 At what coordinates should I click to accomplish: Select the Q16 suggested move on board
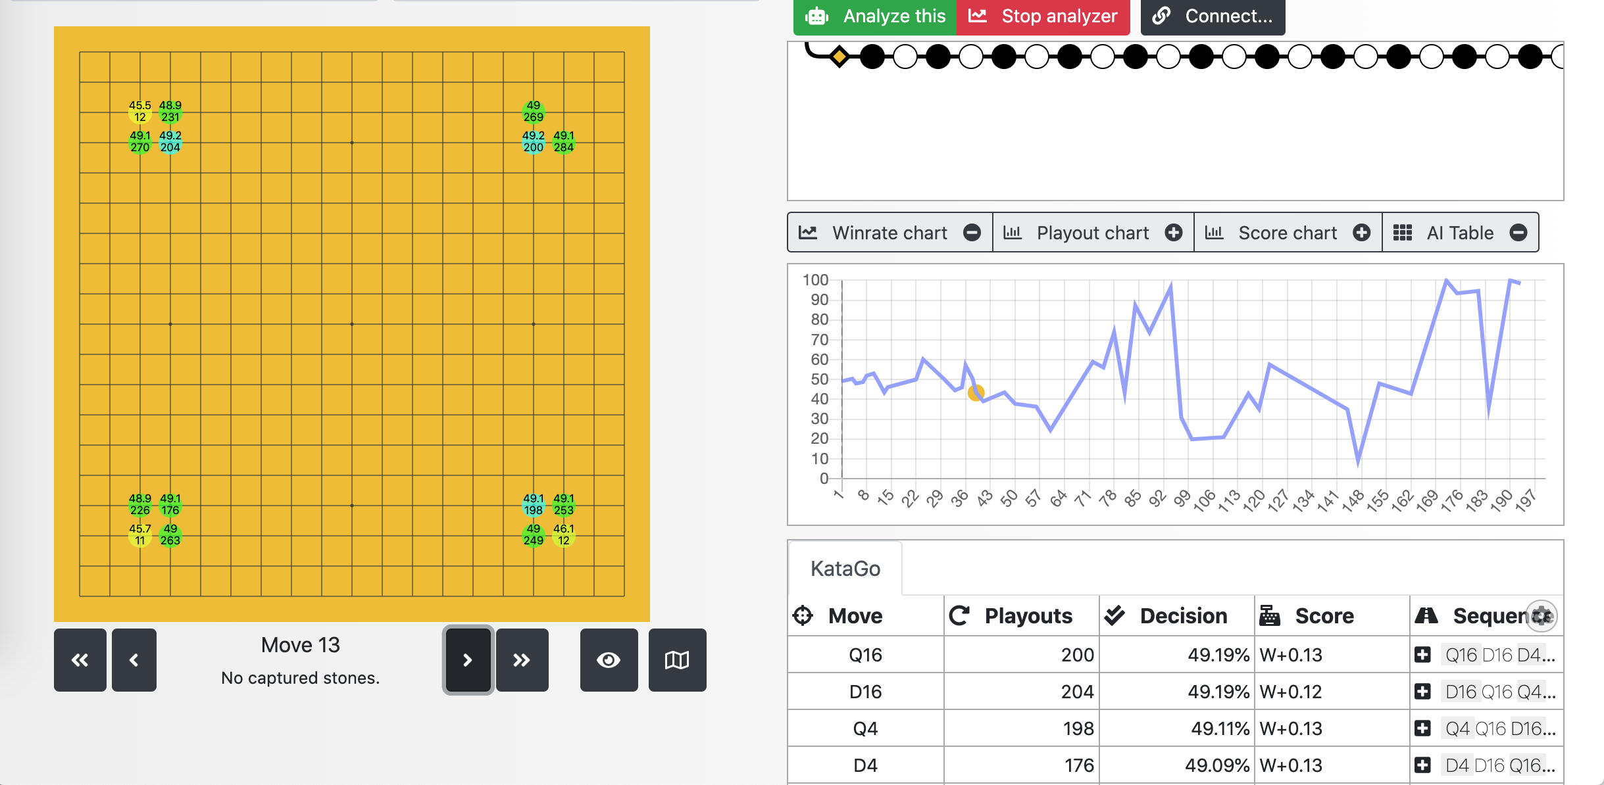pos(533,141)
